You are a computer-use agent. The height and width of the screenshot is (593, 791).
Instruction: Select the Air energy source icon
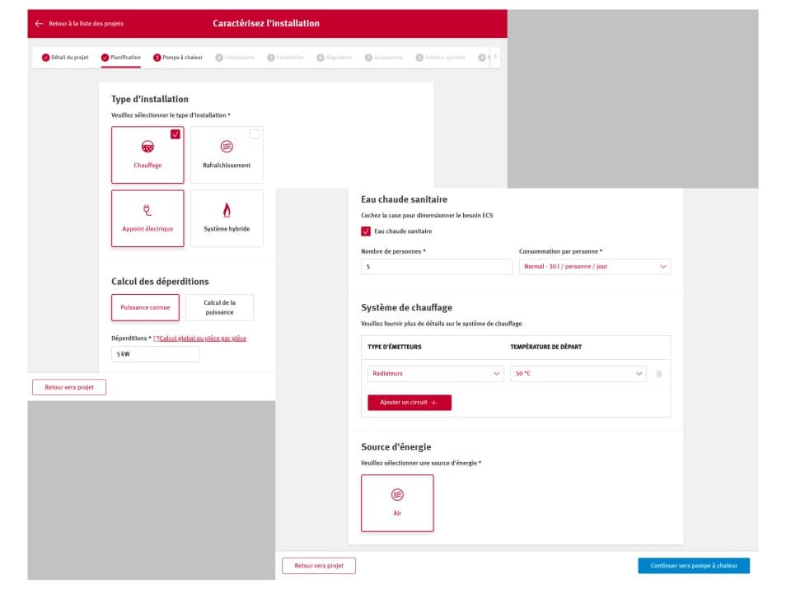397,495
